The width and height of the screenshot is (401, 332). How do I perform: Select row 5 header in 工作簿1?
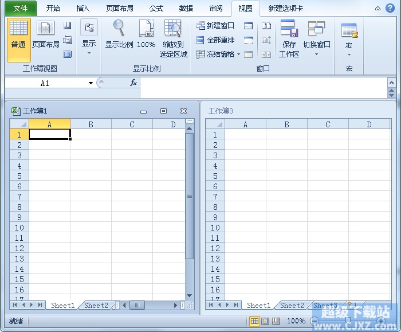(19, 176)
